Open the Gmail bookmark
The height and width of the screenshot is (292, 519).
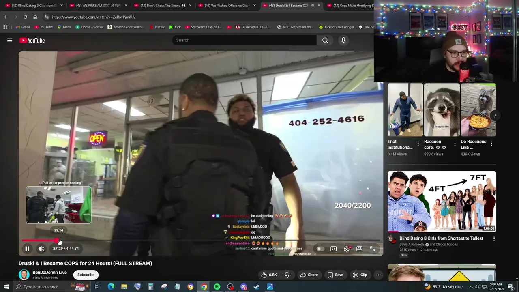coord(22,27)
